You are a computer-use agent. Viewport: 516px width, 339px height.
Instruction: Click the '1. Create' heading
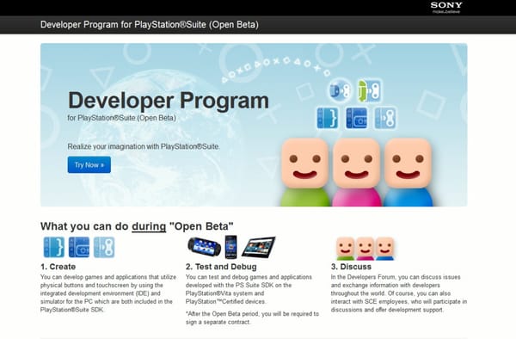[58, 267]
